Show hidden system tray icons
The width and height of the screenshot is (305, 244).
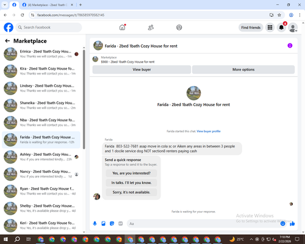(x=251, y=239)
